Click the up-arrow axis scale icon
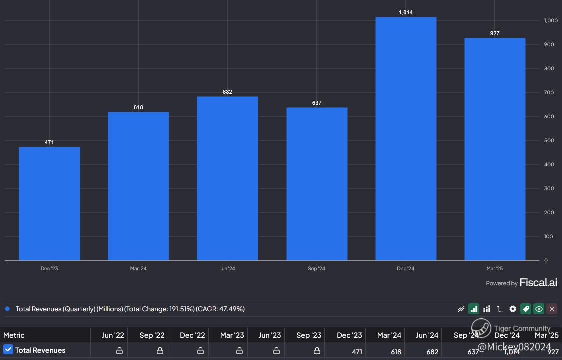The height and width of the screenshot is (360, 562). coord(499,309)
